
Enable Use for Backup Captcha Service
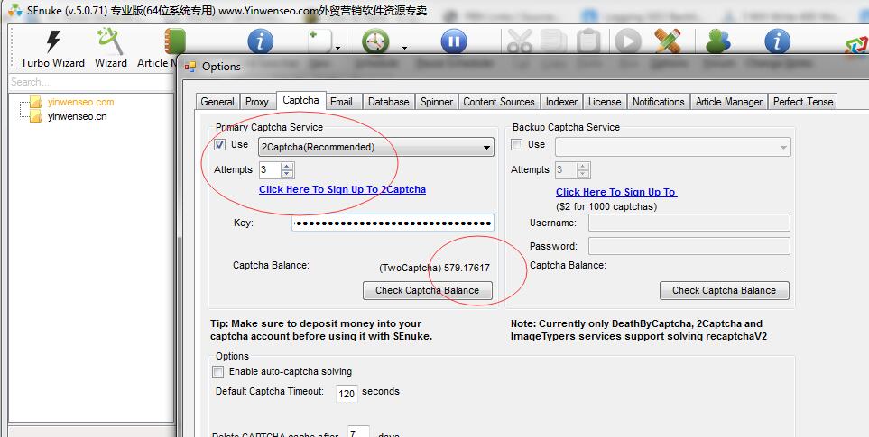click(517, 145)
